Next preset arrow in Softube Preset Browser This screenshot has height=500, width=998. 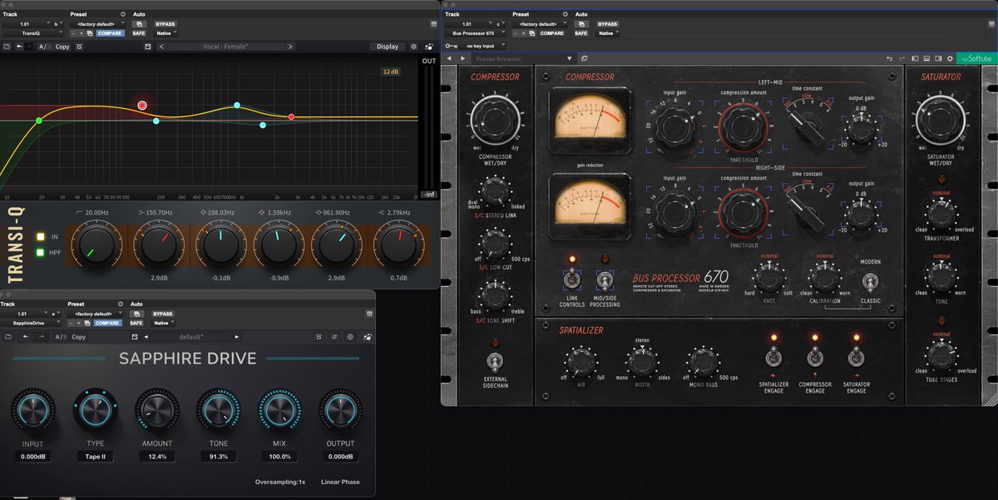(462, 59)
